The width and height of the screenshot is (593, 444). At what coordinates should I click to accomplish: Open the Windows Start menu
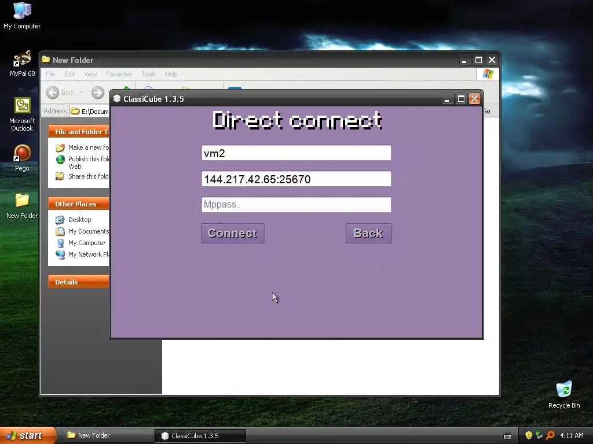click(27, 436)
